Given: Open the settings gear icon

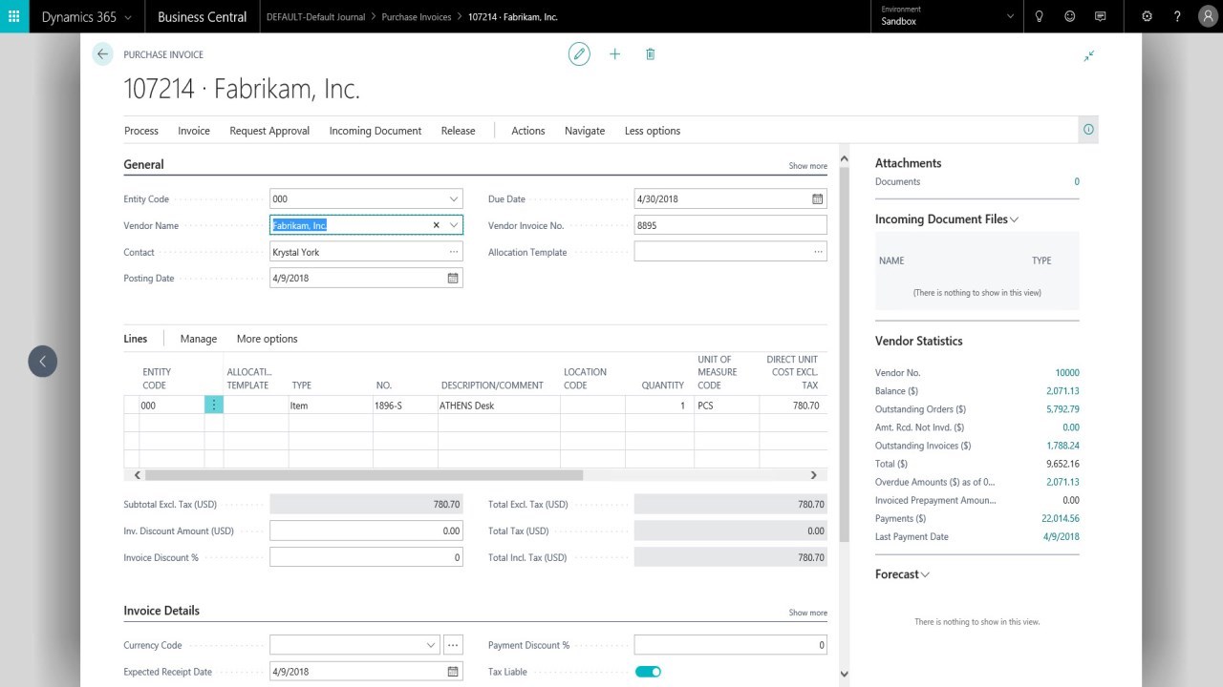Looking at the screenshot, I should pyautogui.click(x=1147, y=16).
